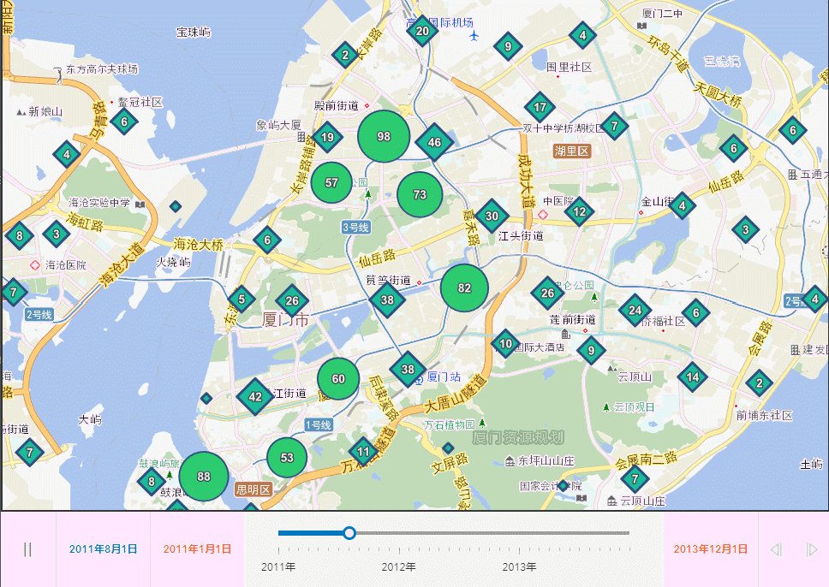Viewport: 829px width, 587px height.
Task: Click the diamond marker numbered 30
Action: pos(492,216)
